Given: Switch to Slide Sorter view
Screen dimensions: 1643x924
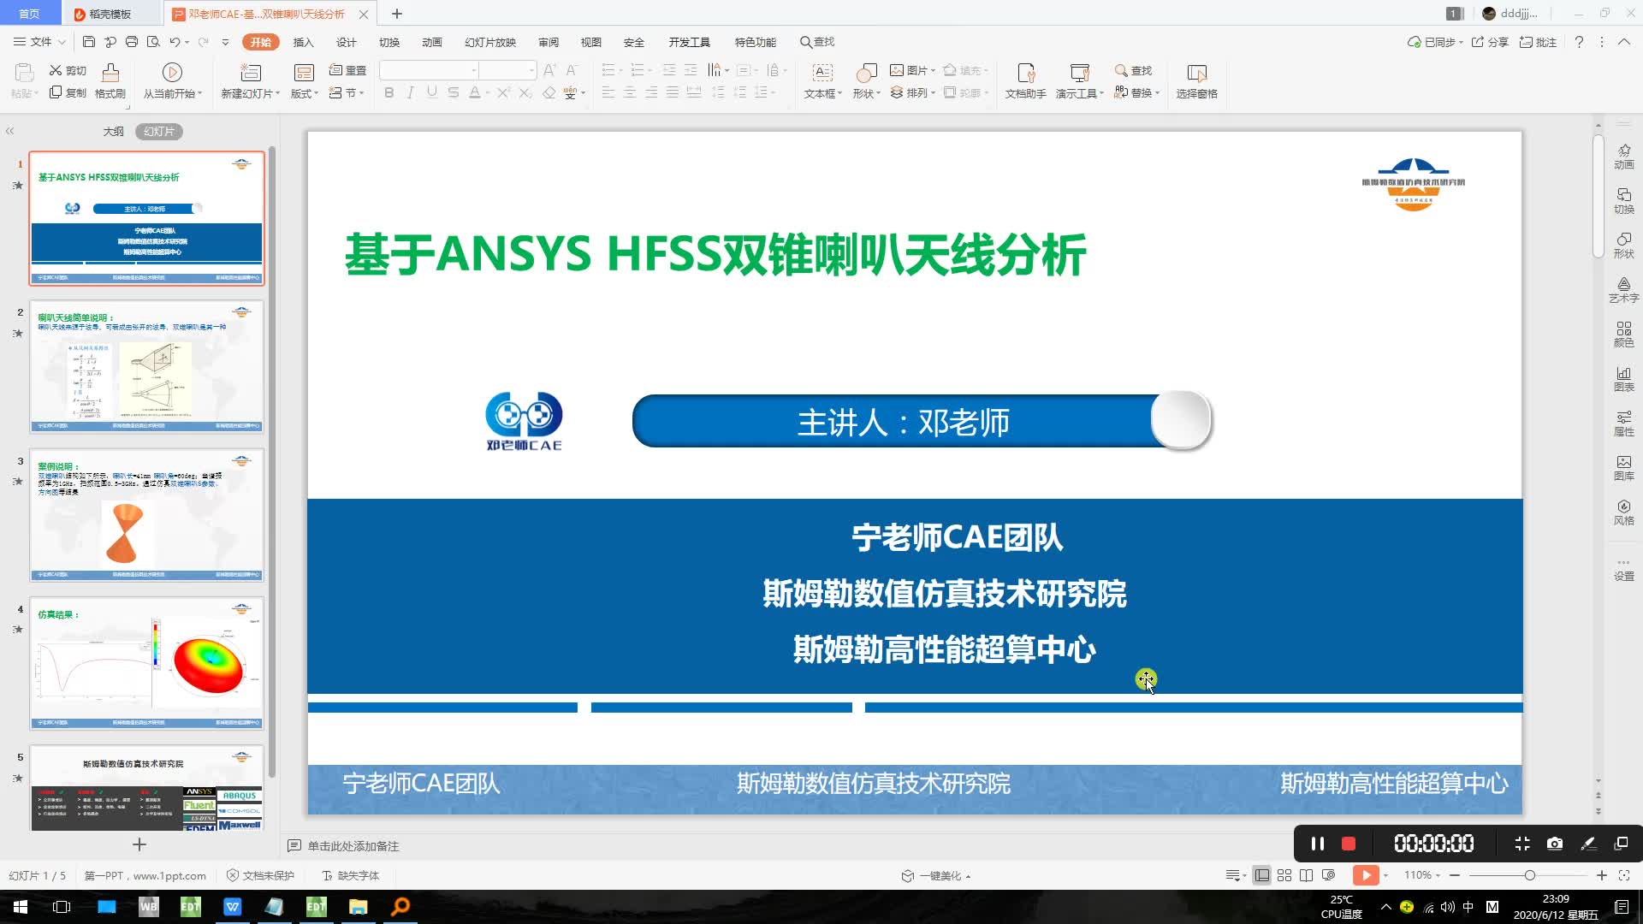Looking at the screenshot, I should 1284,875.
